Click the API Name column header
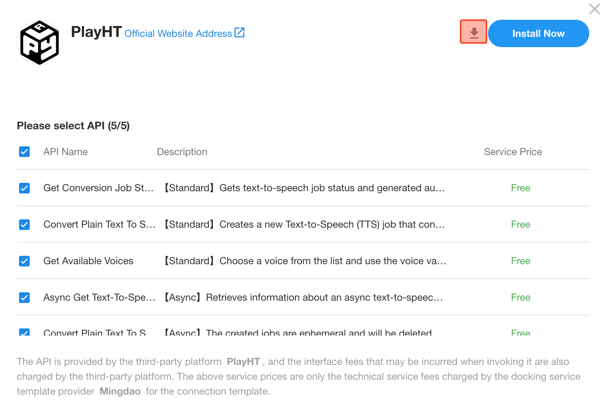606x409 pixels. click(65, 152)
